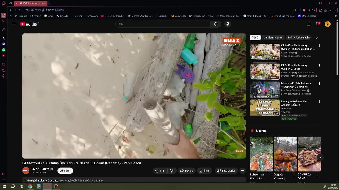This screenshot has width=339, height=190.
Task: Start voice search with microphone icon
Action: [228, 24]
